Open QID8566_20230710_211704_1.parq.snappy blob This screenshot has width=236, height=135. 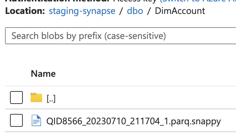[x=133, y=121]
